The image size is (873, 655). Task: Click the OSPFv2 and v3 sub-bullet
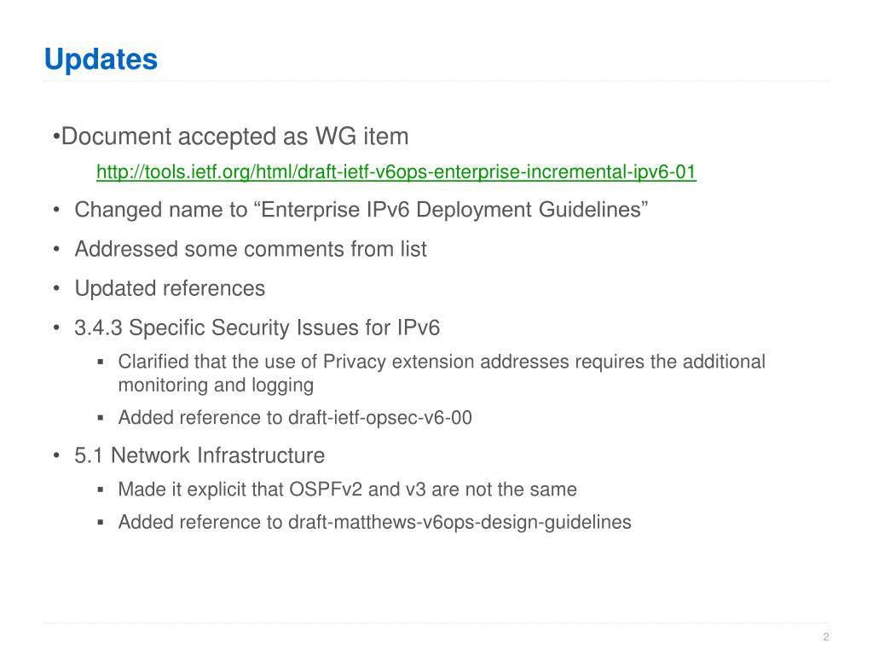tap(348, 490)
